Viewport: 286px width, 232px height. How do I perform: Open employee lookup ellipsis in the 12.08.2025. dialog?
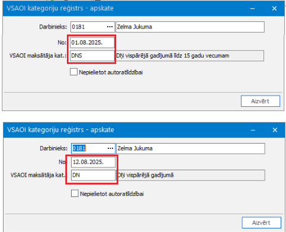pyautogui.click(x=110, y=148)
